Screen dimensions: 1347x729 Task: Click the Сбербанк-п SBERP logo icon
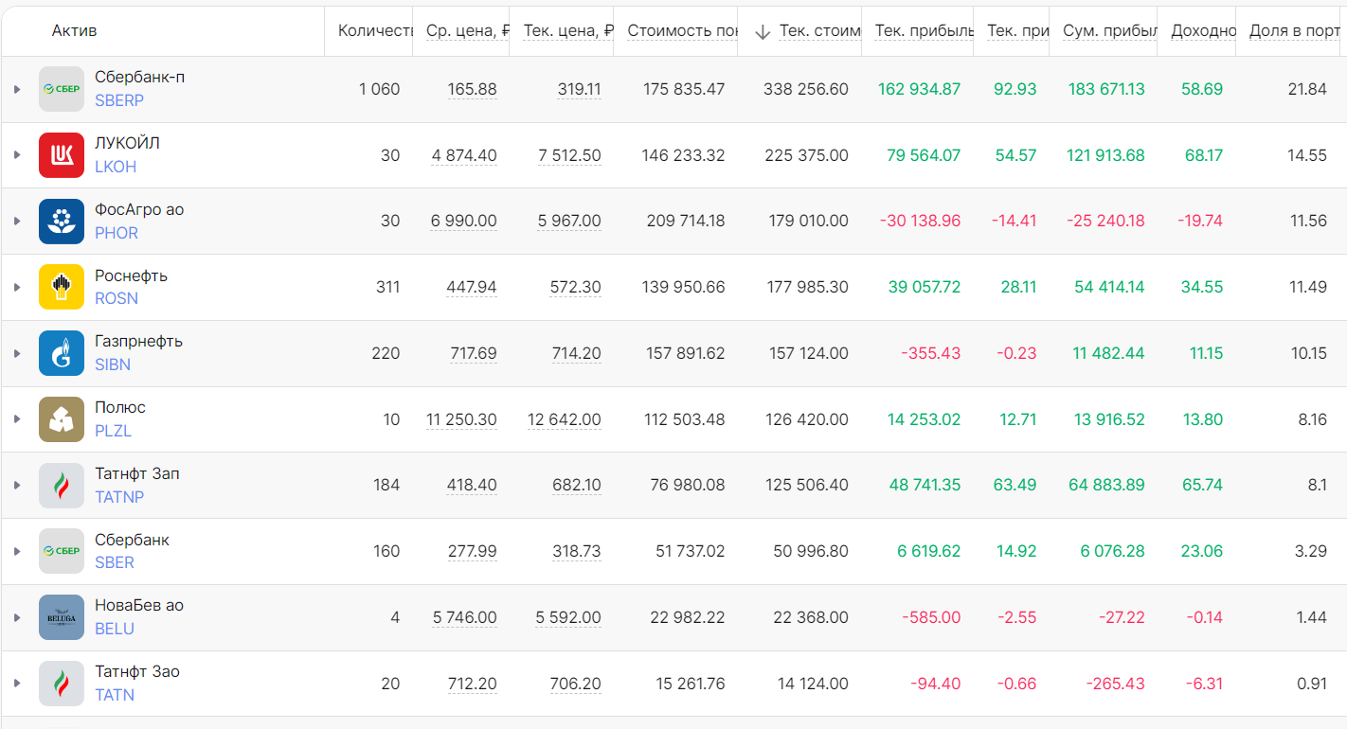coord(62,89)
